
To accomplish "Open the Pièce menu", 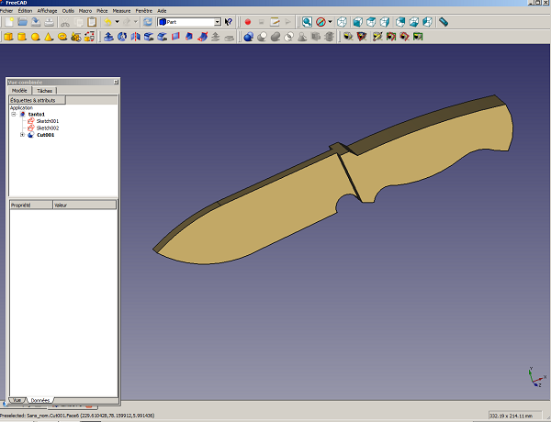I will pos(102,11).
